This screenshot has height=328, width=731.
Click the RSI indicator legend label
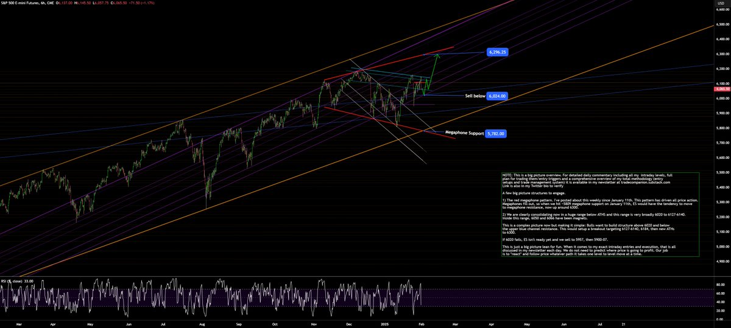(x=17, y=281)
